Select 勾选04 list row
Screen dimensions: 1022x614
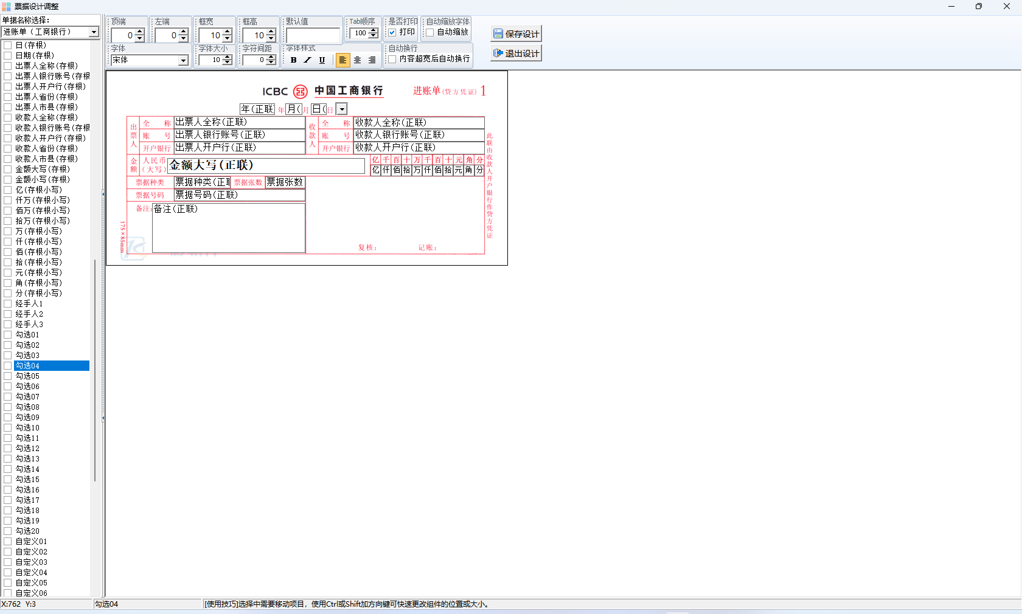coord(52,365)
